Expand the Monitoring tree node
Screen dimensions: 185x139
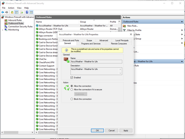tap(2, 30)
